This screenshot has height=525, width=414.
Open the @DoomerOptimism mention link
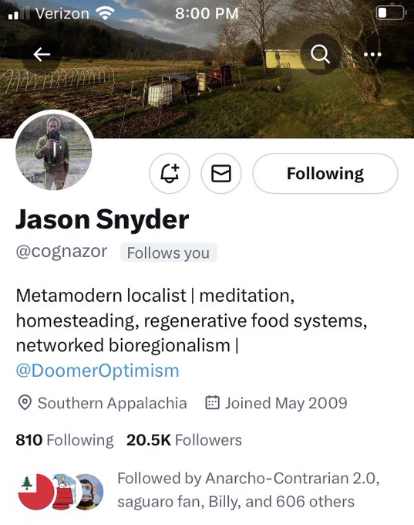tap(98, 371)
